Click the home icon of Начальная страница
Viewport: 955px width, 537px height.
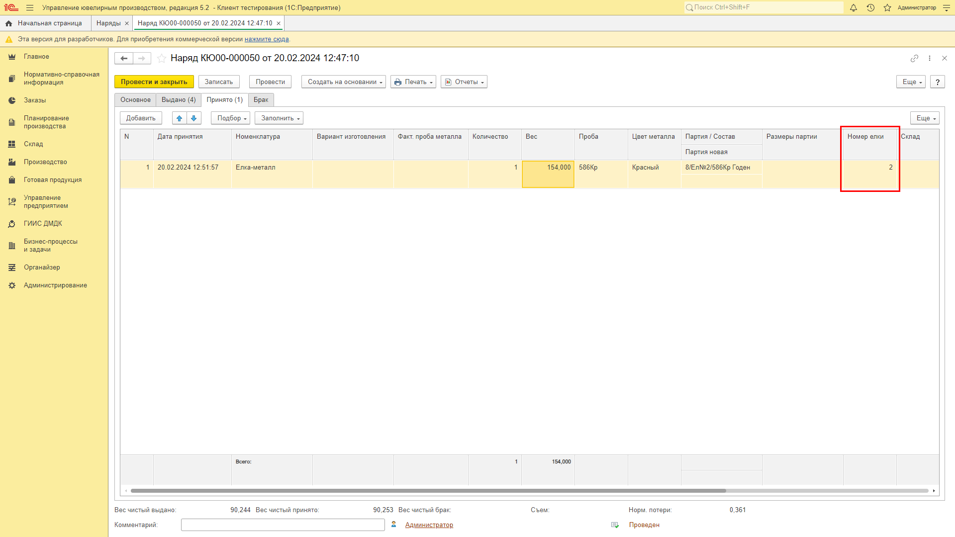tap(8, 23)
